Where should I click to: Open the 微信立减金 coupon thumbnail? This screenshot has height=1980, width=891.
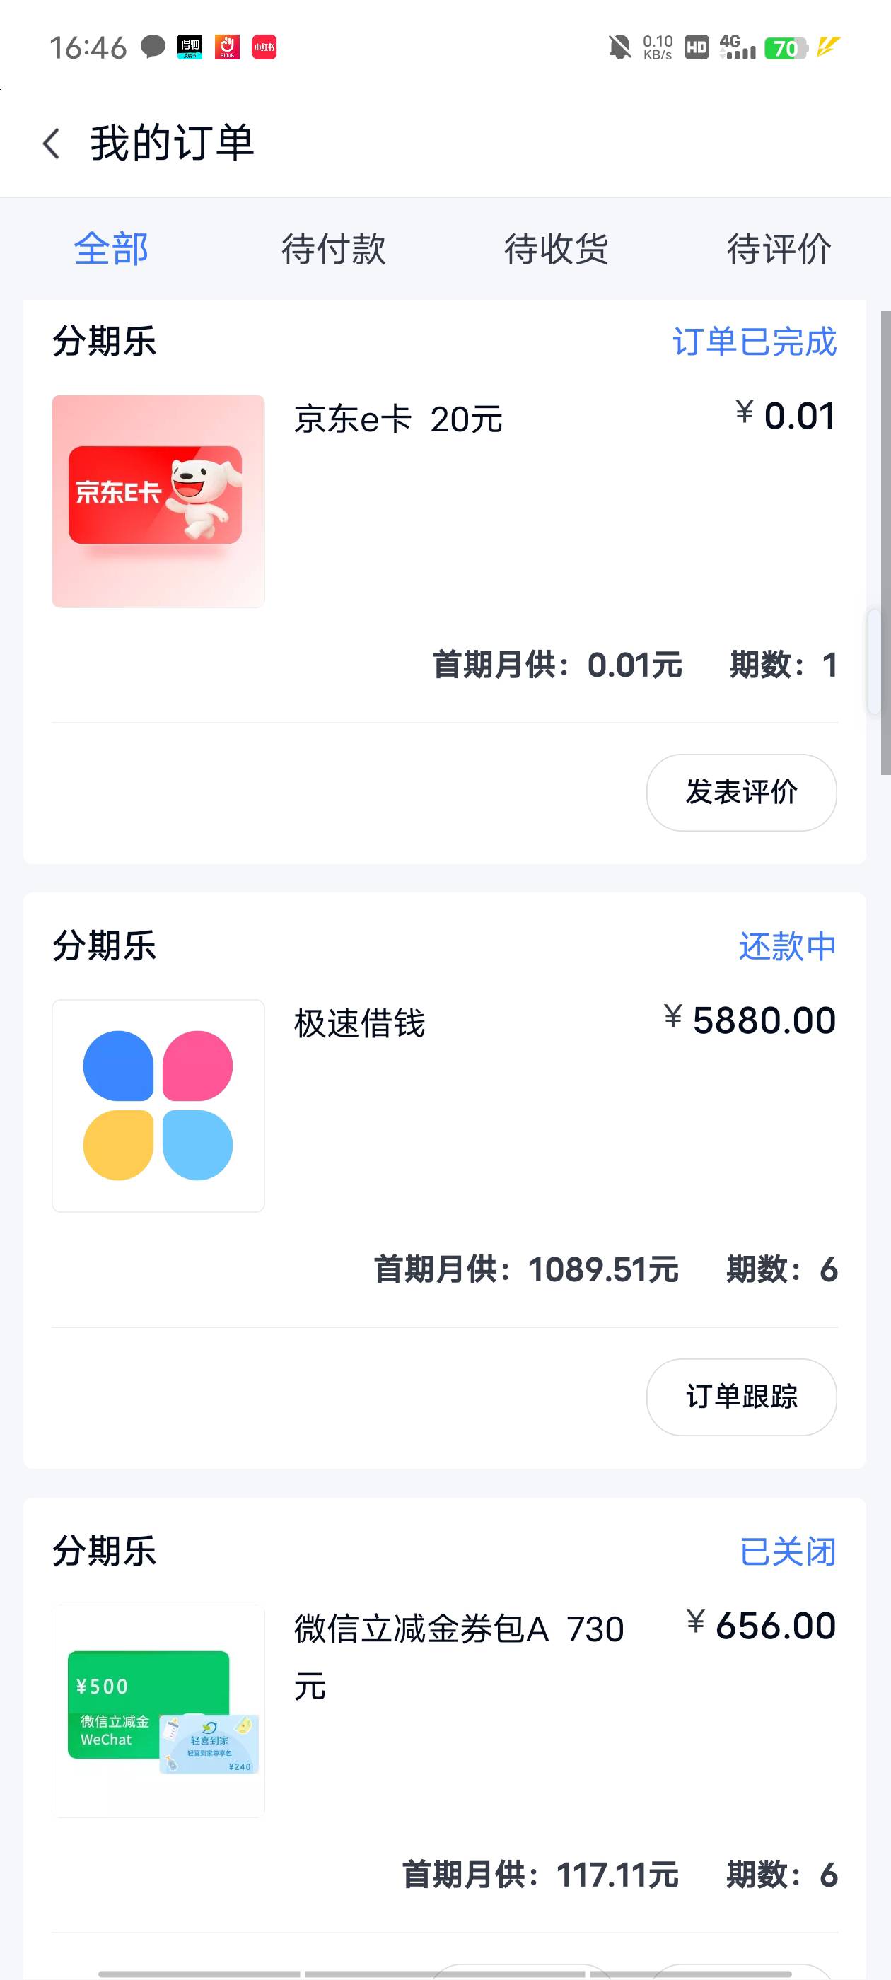(x=158, y=1710)
